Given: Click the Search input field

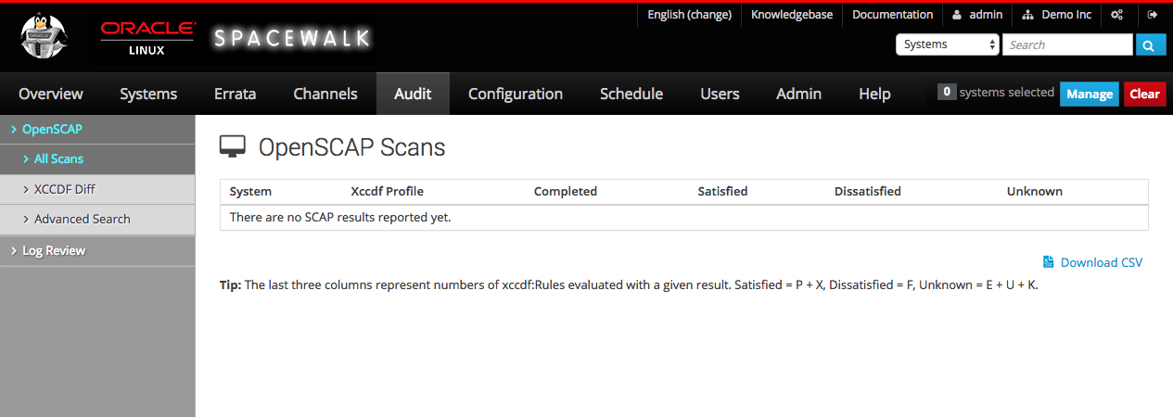Looking at the screenshot, I should pos(1067,44).
